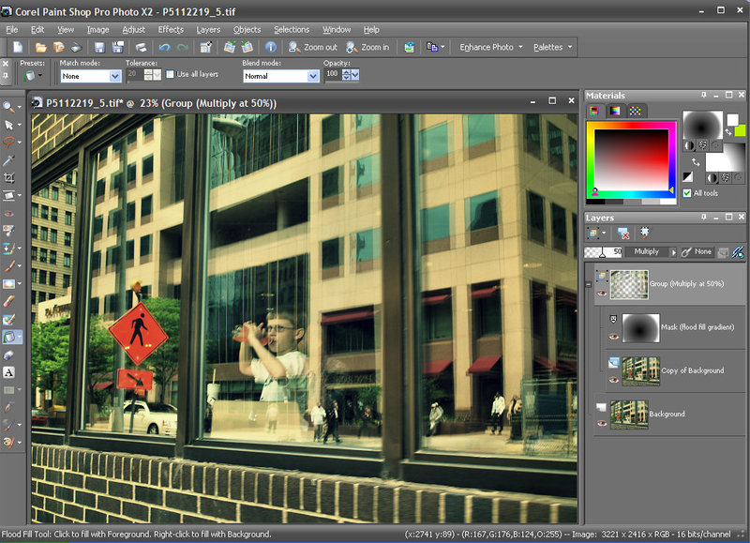Select the Flood Fill tool
750x543 pixels.
(x=9, y=337)
